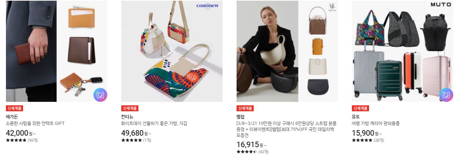Open the 밸럽 brand link
The image size is (455, 158).
point(240,117)
